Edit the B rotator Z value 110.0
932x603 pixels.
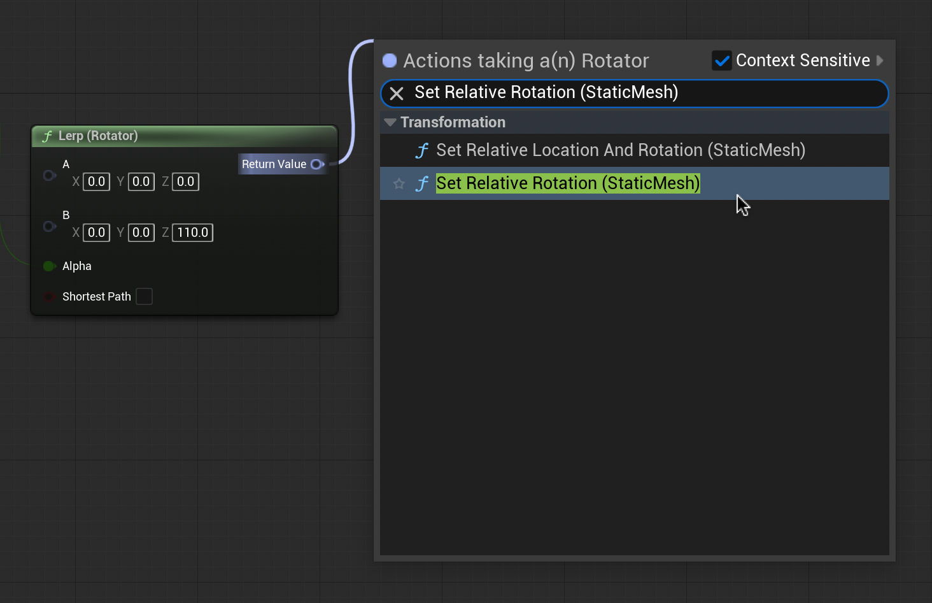(192, 233)
